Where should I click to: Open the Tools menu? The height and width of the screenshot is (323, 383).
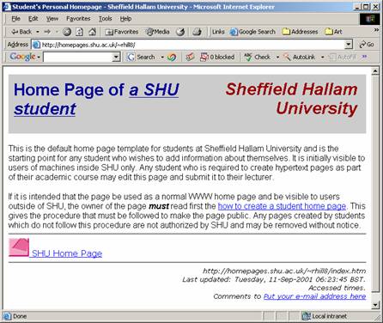(x=106, y=19)
